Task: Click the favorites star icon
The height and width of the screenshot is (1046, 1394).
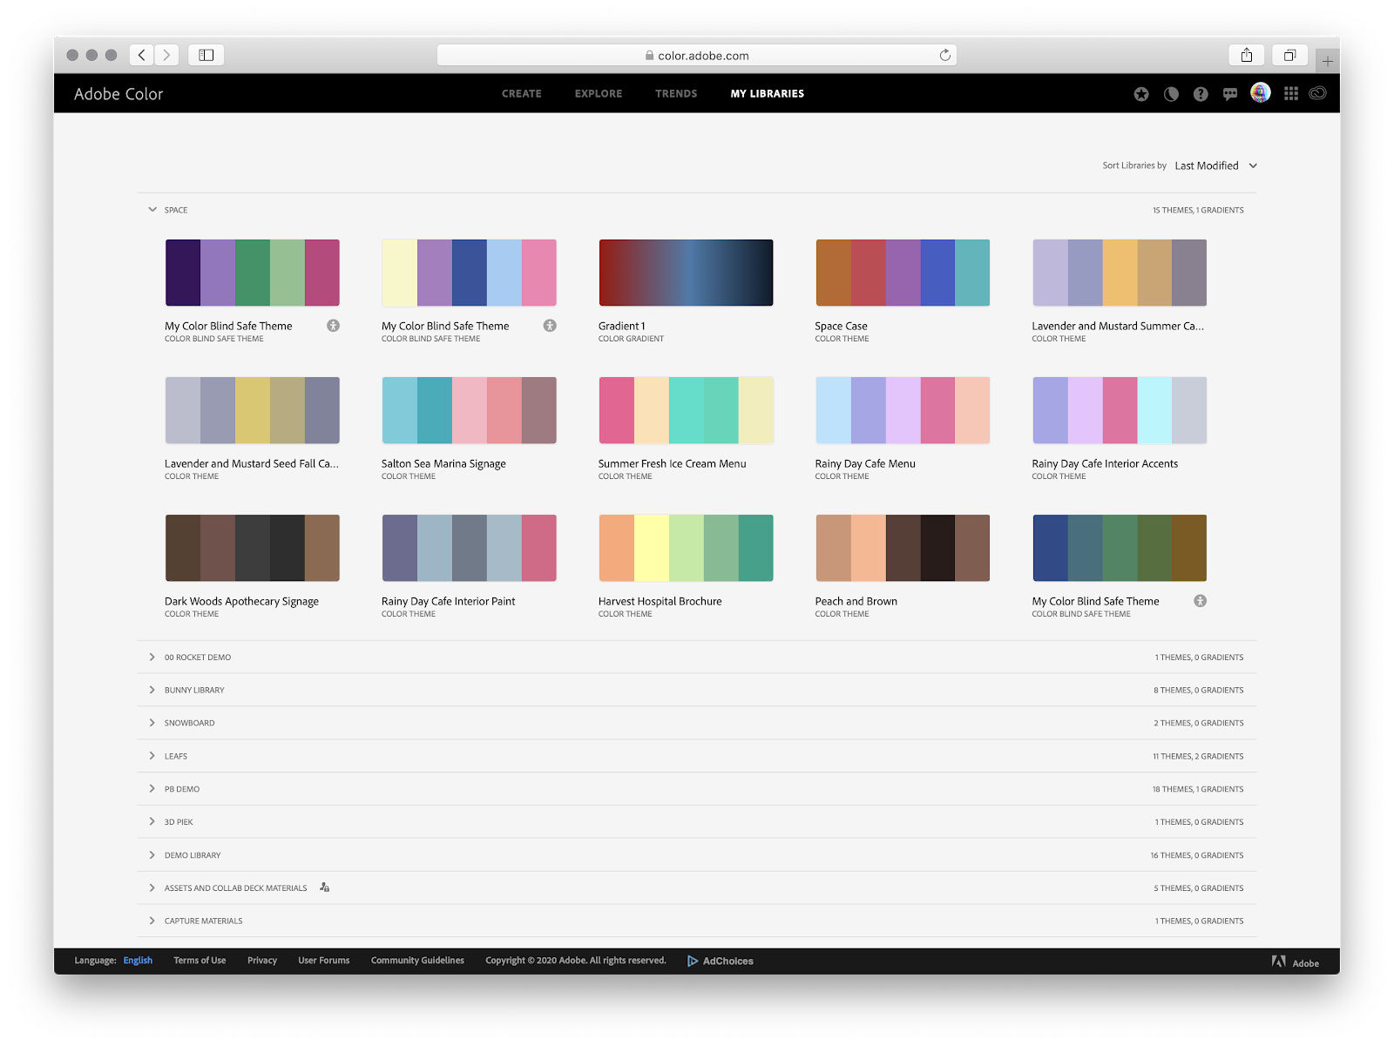Action: (x=1140, y=93)
